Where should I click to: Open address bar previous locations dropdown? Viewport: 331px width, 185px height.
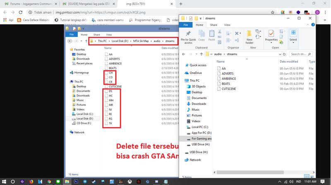tap(280, 54)
